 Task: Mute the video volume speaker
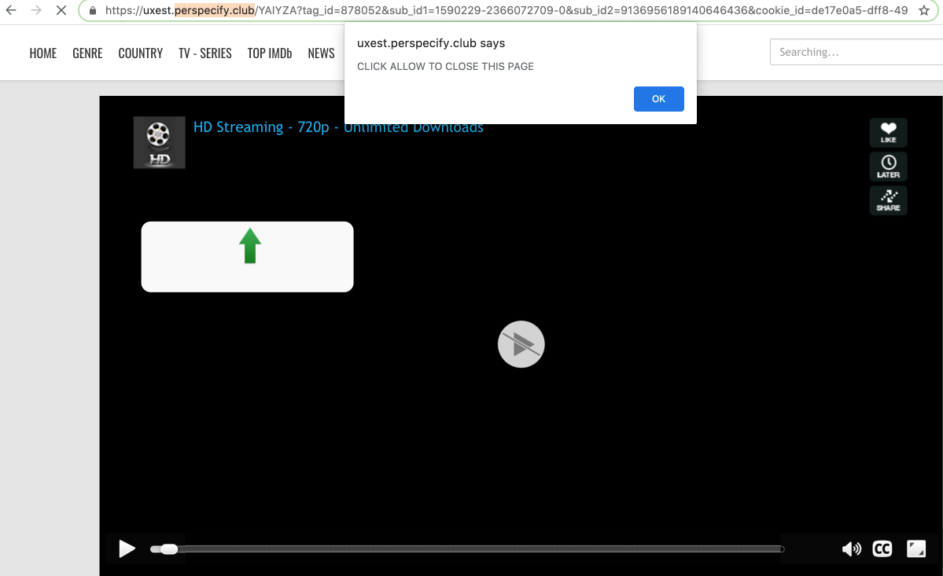(x=851, y=549)
